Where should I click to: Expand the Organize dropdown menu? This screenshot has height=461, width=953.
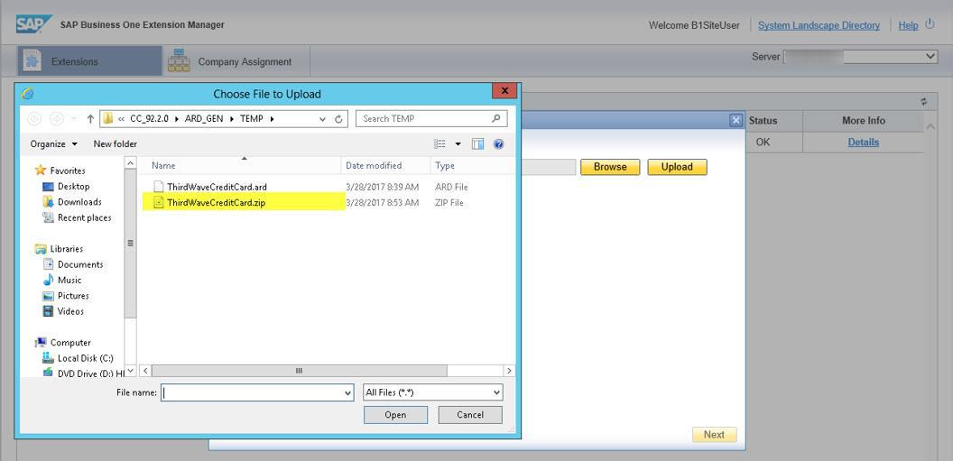pos(54,144)
